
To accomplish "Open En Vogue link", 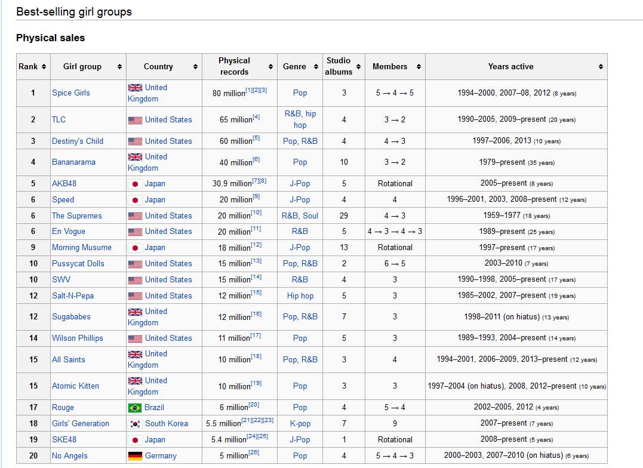I will (69, 232).
